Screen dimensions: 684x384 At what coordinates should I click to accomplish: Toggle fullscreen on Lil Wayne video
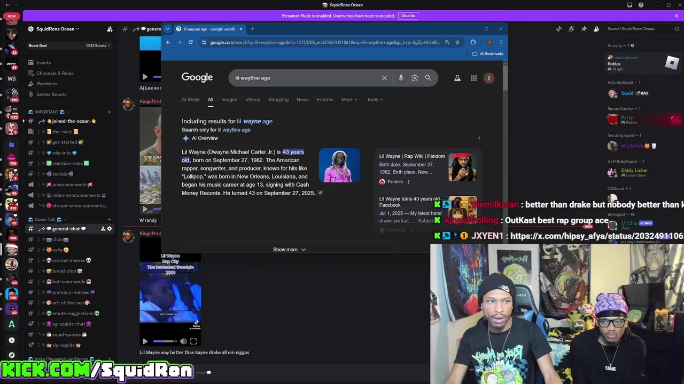point(193,341)
